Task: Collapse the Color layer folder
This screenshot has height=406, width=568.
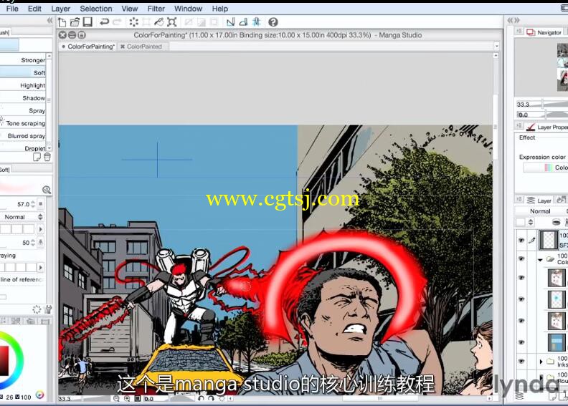Action: coord(541,260)
